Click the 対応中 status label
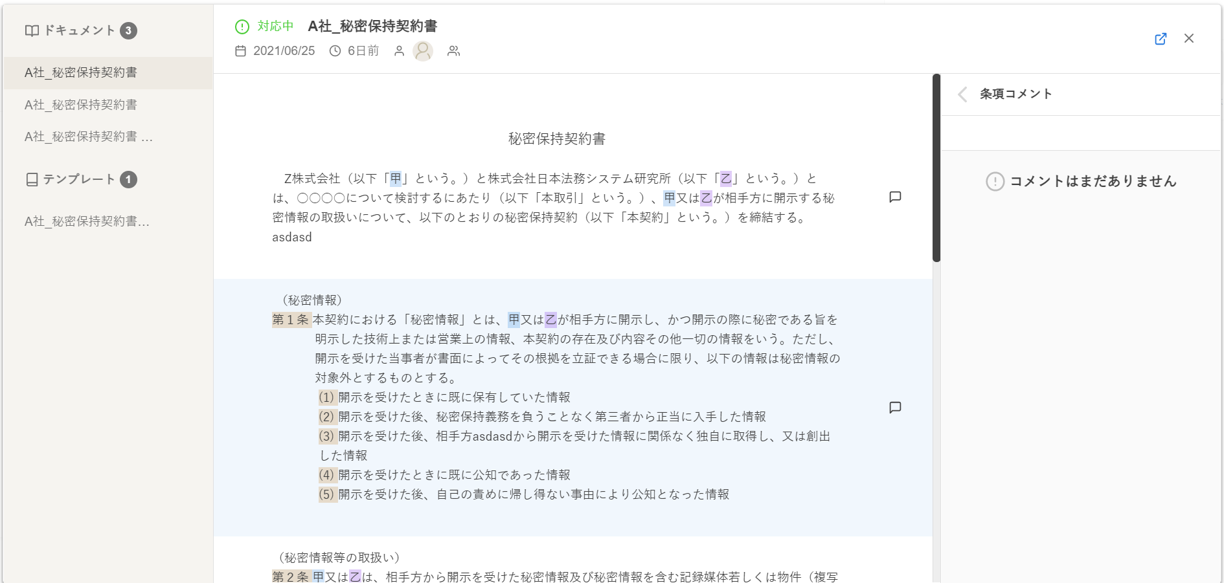This screenshot has width=1224, height=583. [x=275, y=26]
